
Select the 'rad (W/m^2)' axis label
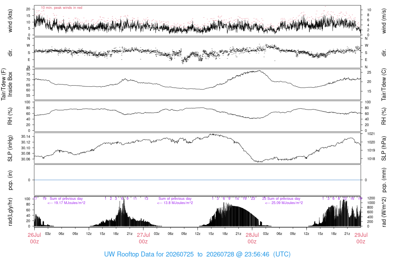[384, 212]
